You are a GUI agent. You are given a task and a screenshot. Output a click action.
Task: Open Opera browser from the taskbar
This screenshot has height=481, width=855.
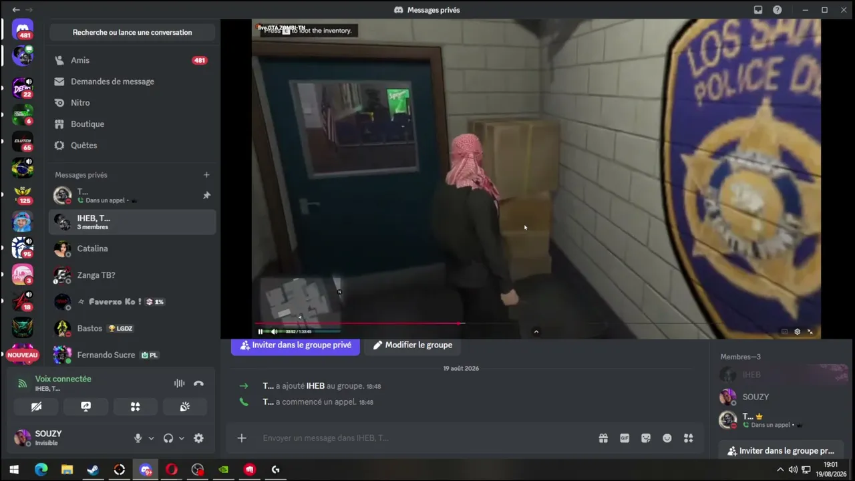coord(172,470)
